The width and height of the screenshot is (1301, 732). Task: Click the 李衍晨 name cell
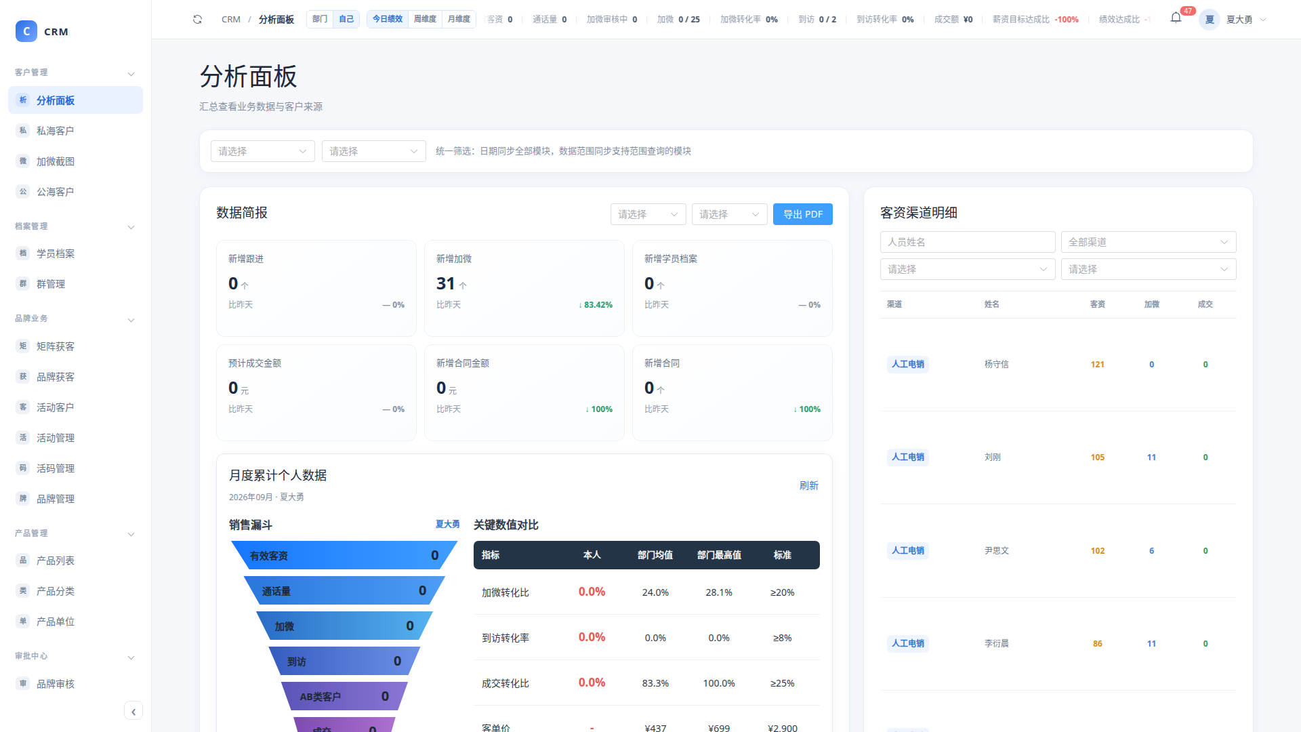click(997, 643)
